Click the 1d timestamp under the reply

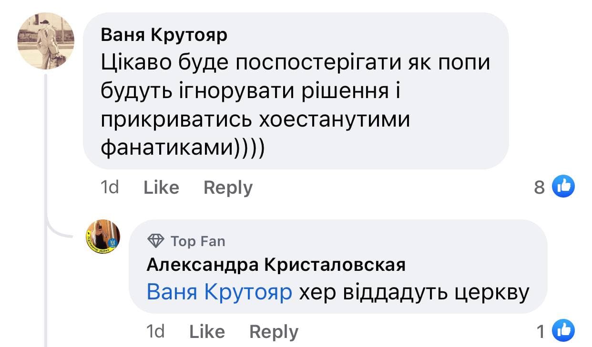point(156,331)
